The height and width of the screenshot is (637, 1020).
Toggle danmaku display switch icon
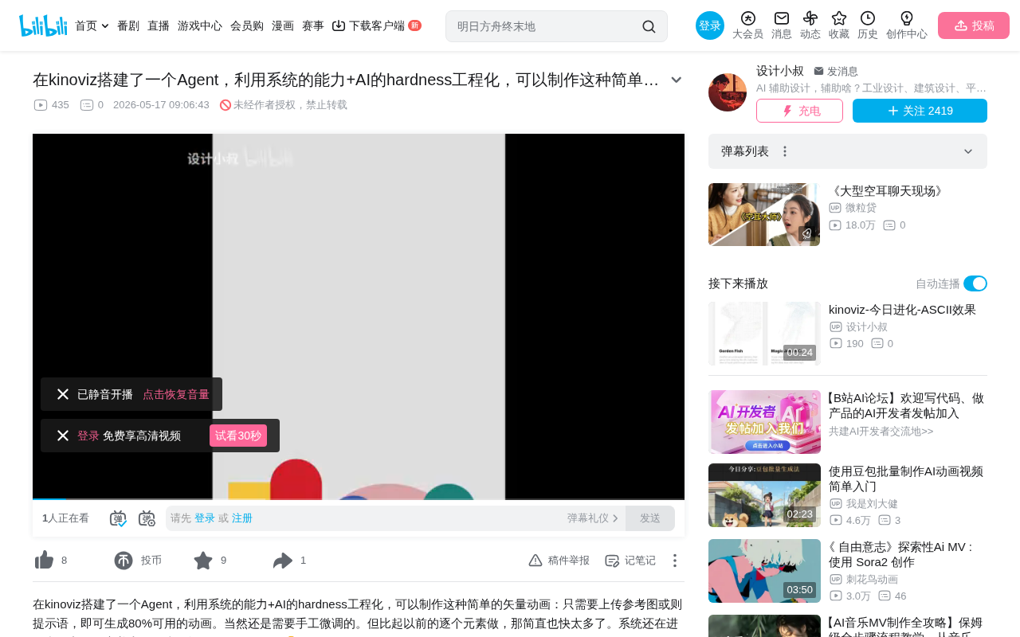[118, 518]
